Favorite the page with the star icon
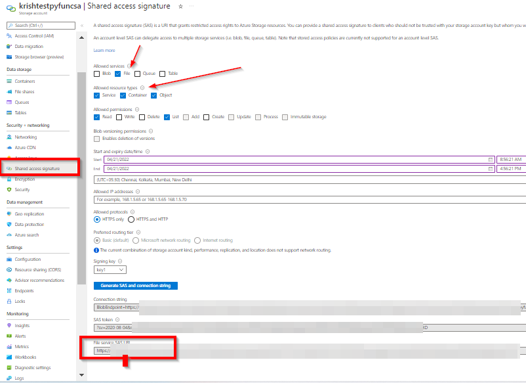 click(180, 7)
